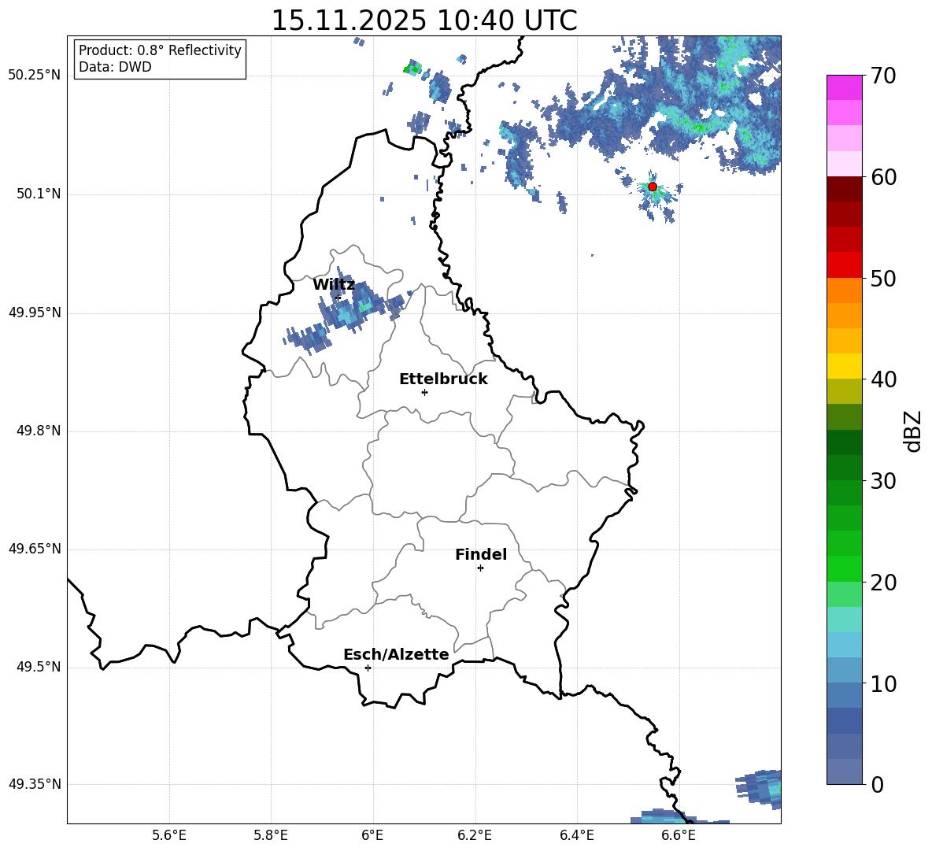932x851 pixels.
Task: Click the Esch/Alzette station cross marker
Action: pos(368,668)
